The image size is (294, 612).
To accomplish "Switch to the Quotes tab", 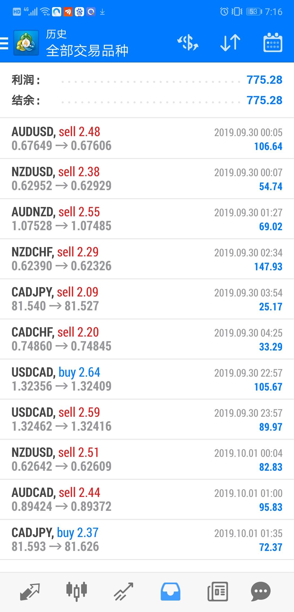I will [x=30, y=591].
